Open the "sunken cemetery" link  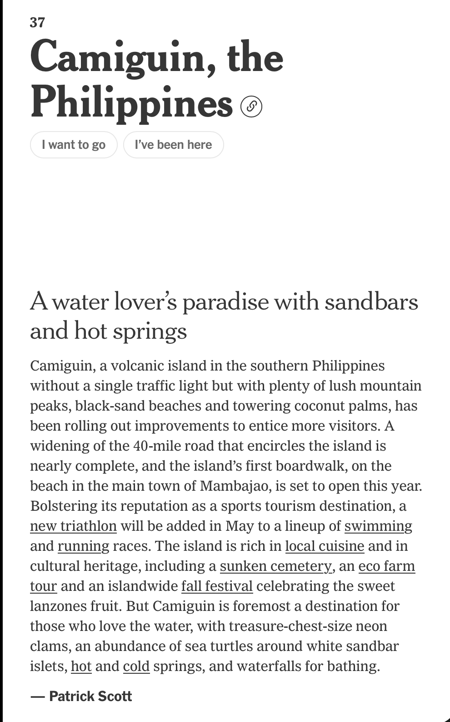pyautogui.click(x=276, y=566)
